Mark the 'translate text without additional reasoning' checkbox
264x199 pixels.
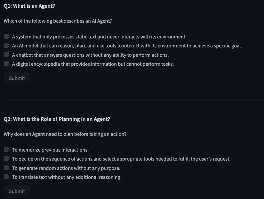tap(6, 177)
